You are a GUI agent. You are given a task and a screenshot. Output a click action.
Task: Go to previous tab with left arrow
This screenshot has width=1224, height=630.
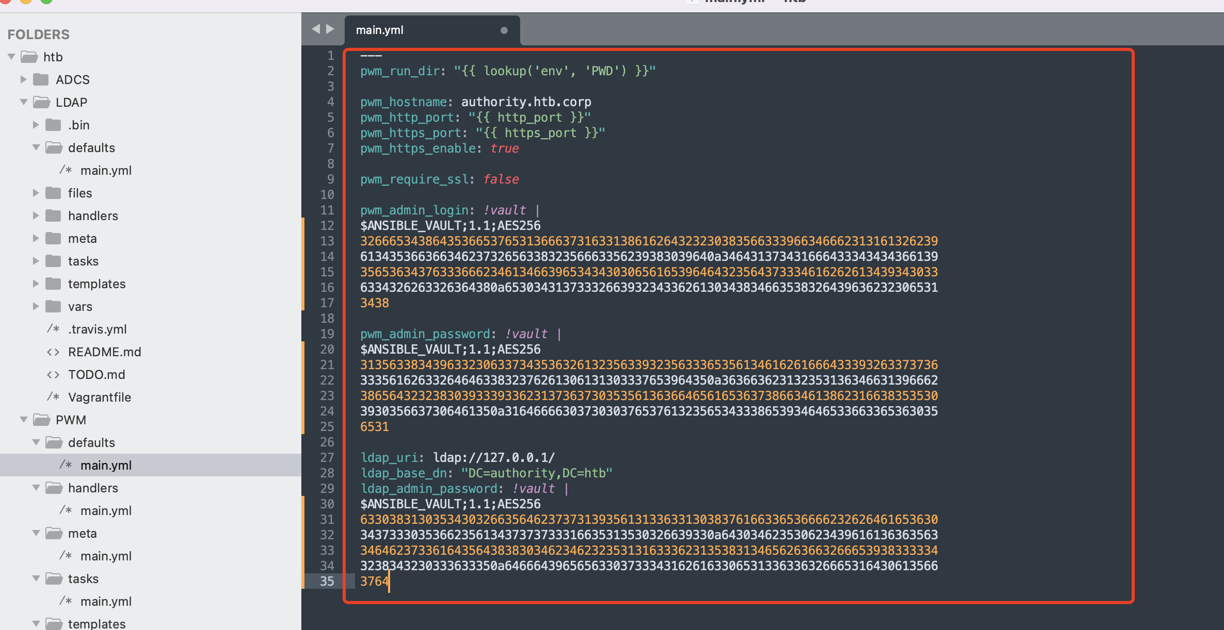pos(316,29)
